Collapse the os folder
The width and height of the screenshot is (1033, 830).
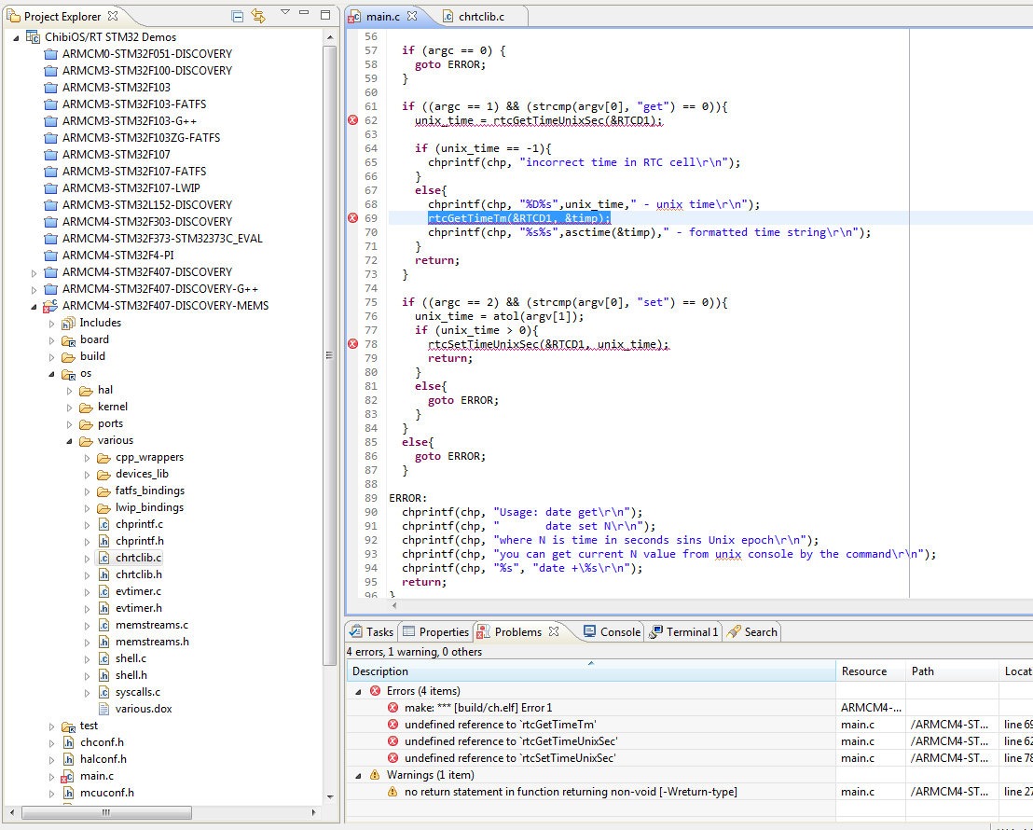tap(51, 374)
